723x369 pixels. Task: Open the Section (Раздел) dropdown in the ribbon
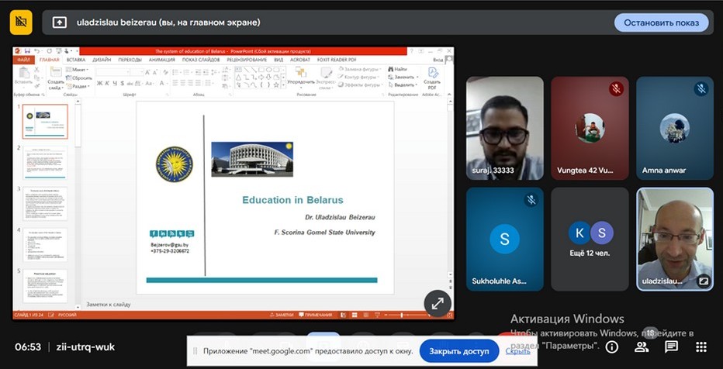click(x=80, y=86)
